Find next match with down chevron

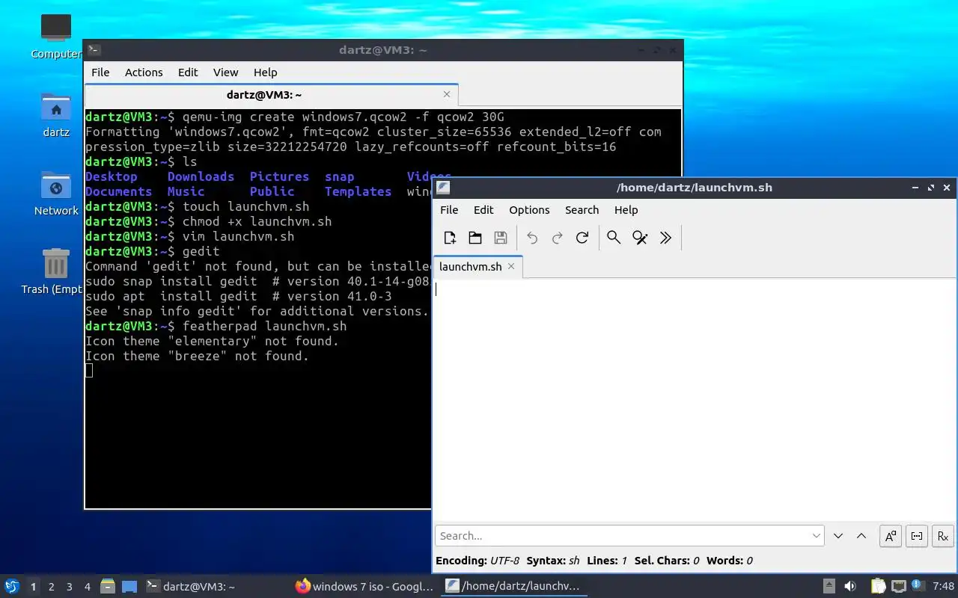838,536
